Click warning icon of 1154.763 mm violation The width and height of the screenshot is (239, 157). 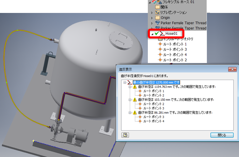tap(135, 87)
